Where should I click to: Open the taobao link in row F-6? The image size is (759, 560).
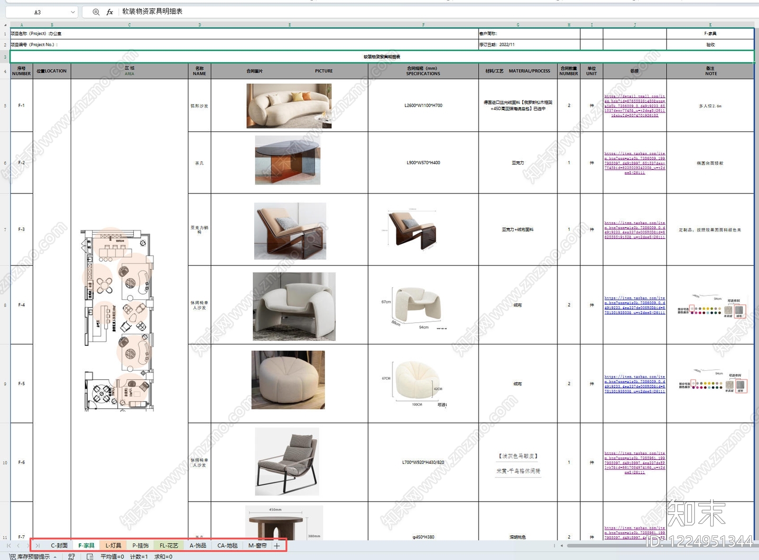(635, 462)
